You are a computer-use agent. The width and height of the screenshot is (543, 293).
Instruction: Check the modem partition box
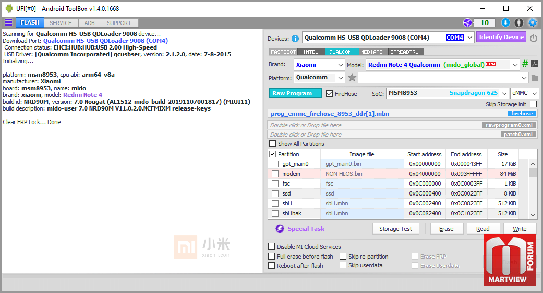275,174
